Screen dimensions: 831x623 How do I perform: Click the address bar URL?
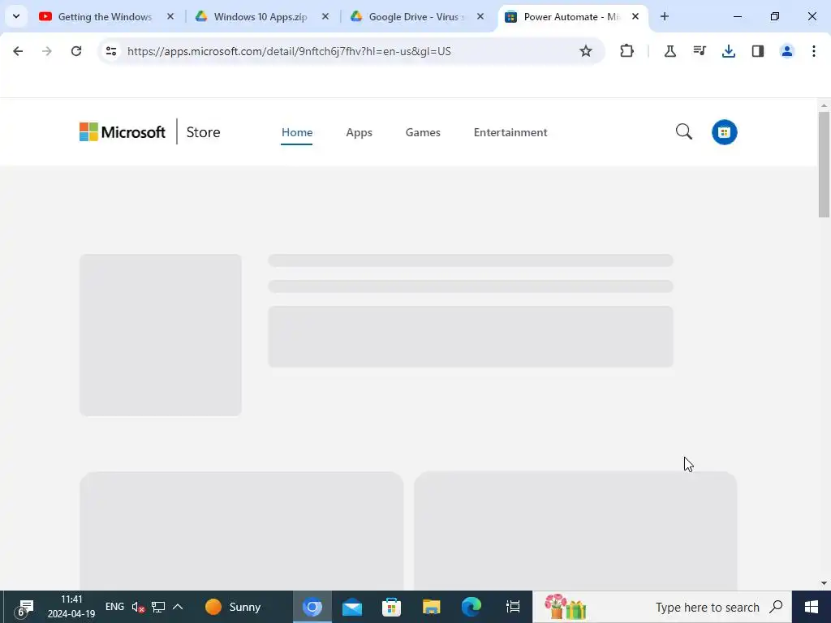pos(289,51)
